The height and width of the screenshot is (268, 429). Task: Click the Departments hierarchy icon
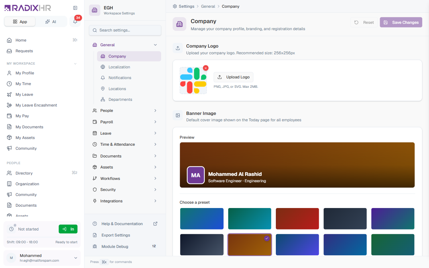[x=103, y=99]
